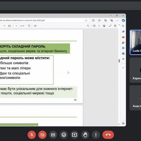Screen dimensions: 141x141
Task: Click the PDF file name in address bar
Action: click(22, 20)
